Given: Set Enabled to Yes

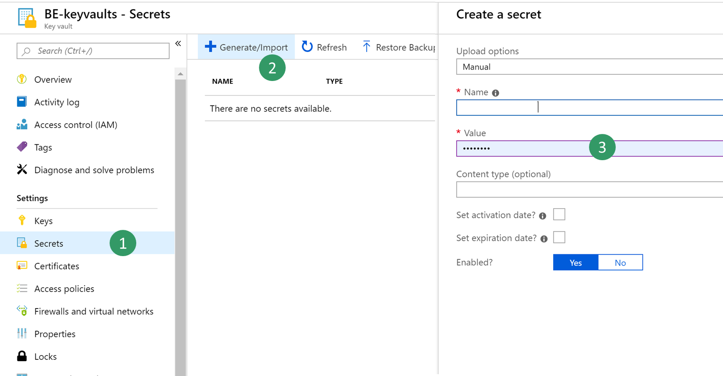Looking at the screenshot, I should click(x=575, y=262).
